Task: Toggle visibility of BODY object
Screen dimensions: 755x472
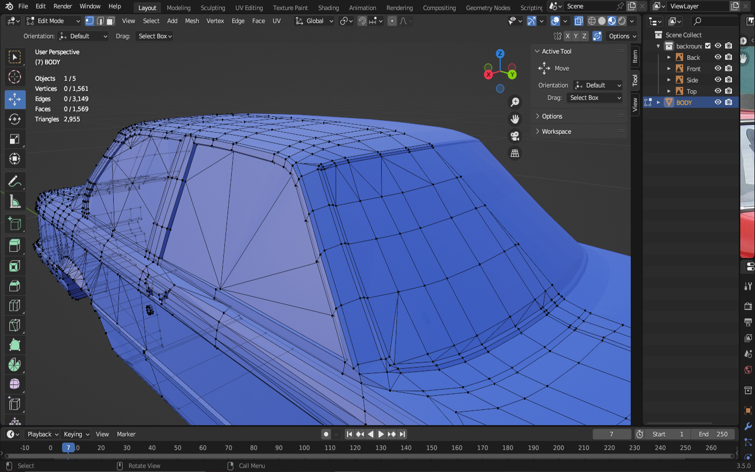Action: click(x=718, y=102)
